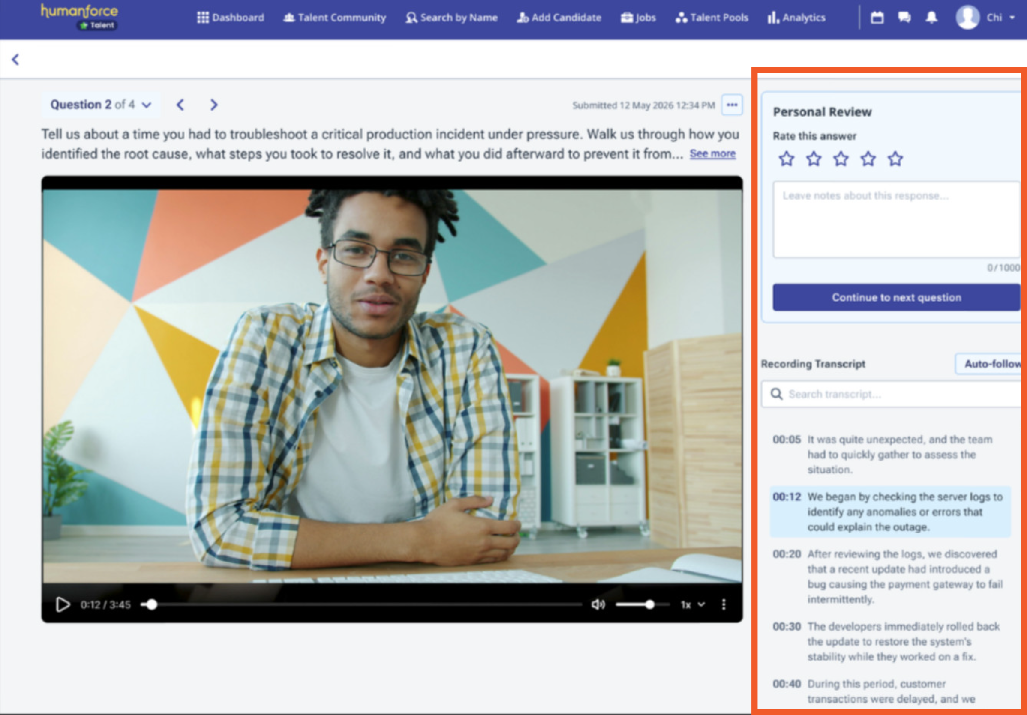Adjust the video volume slider

tap(643, 604)
